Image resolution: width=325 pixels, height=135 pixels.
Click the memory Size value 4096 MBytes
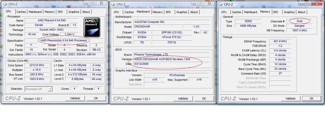click(248, 26)
